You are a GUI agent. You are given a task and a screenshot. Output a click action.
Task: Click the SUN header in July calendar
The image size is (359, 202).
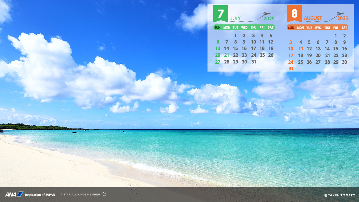(x=217, y=27)
